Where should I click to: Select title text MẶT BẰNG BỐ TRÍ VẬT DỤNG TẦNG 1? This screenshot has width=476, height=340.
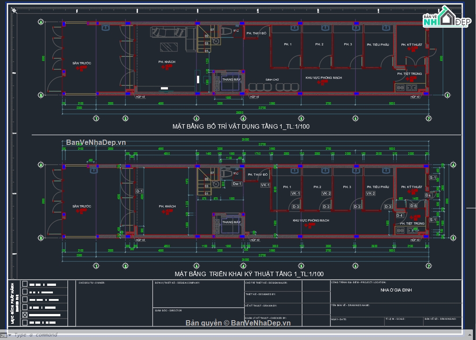tap(241, 126)
